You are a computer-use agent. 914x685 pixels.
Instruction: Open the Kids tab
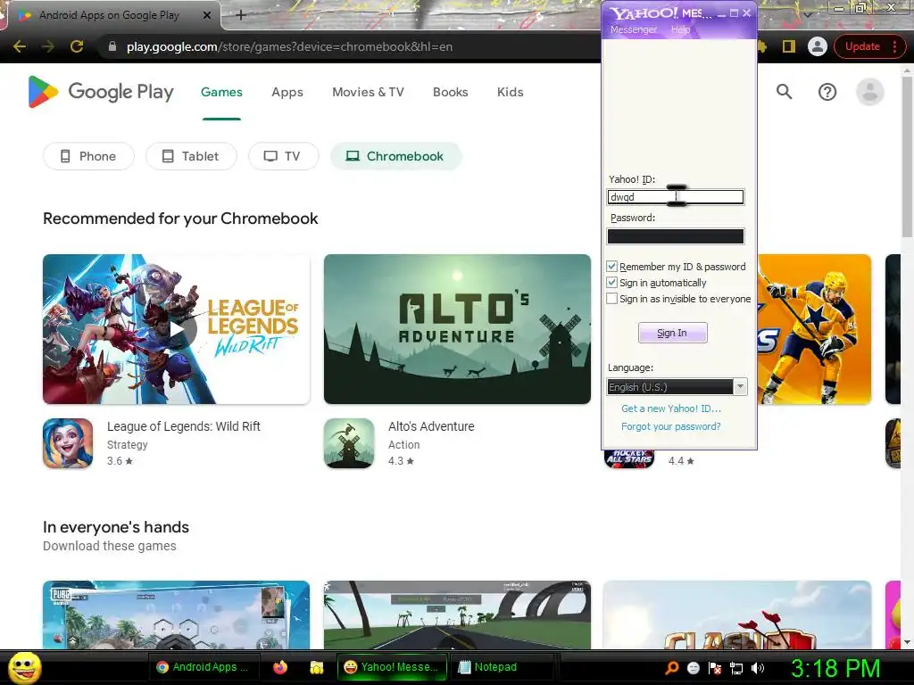pos(510,92)
